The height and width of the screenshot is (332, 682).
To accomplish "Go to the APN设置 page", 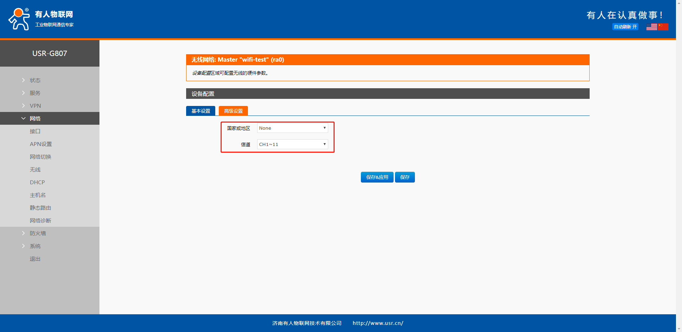I will click(41, 144).
